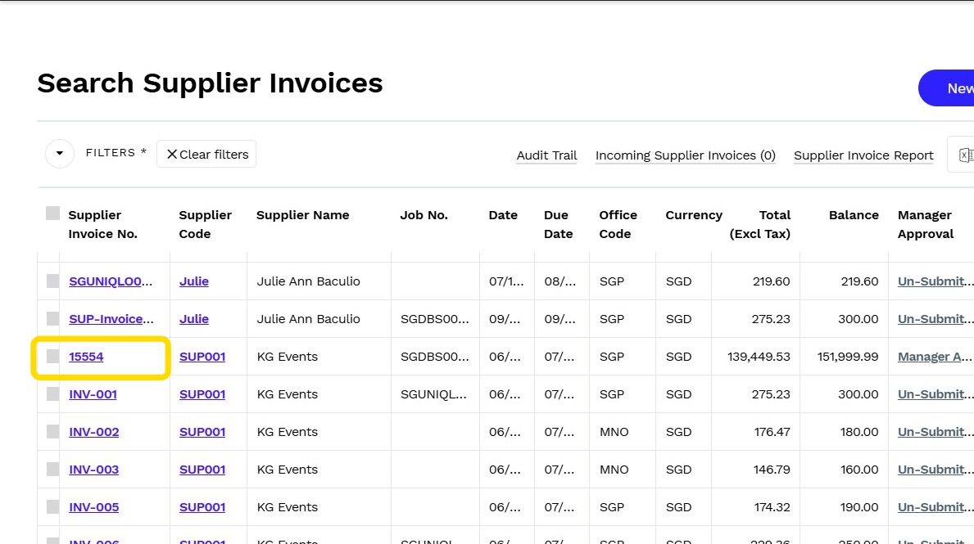
Task: Open supplier invoice INV-005
Action: click(94, 507)
